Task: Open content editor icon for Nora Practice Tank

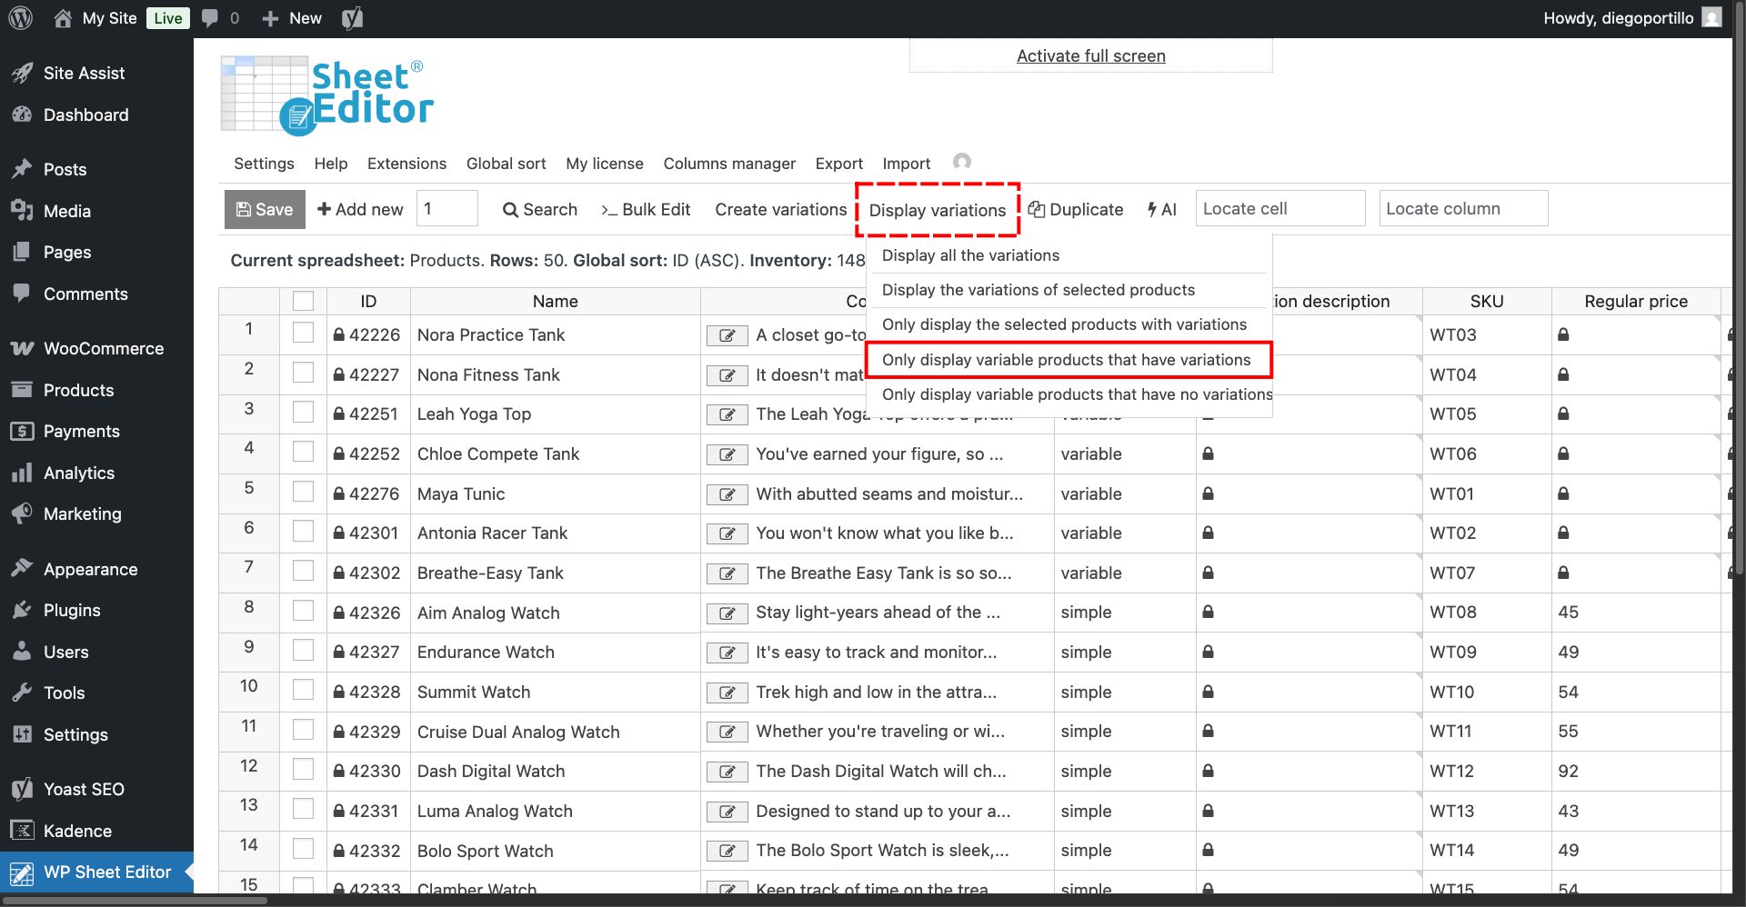Action: pyautogui.click(x=727, y=335)
